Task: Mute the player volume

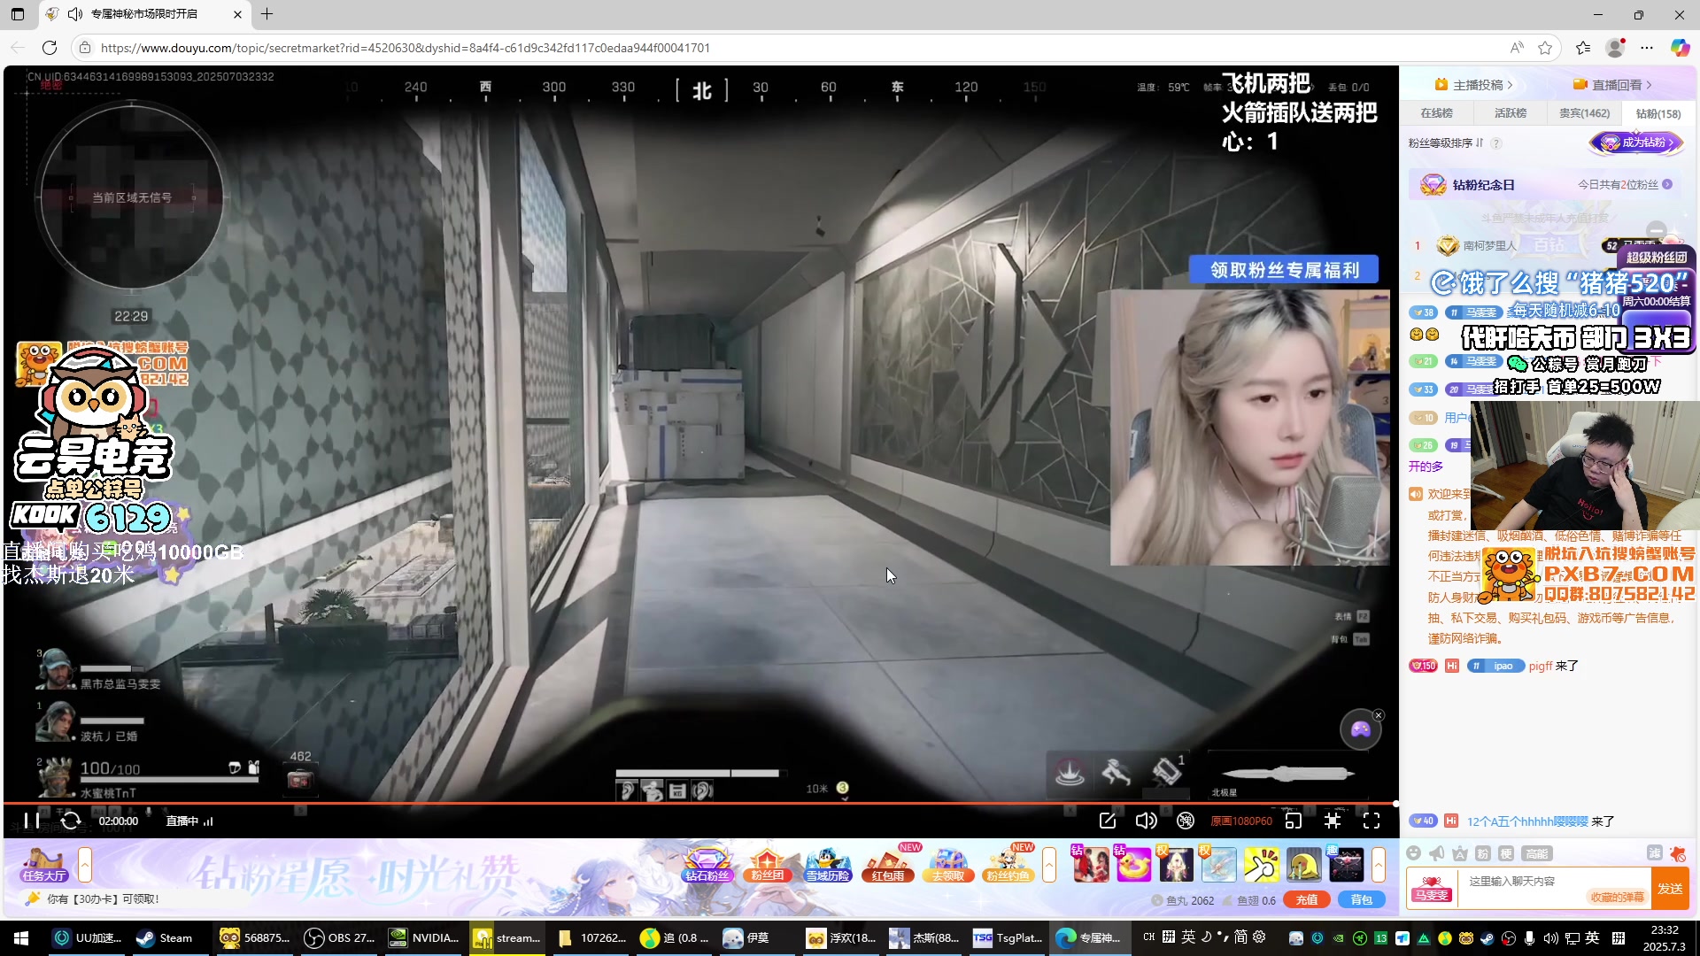Action: [x=1146, y=821]
